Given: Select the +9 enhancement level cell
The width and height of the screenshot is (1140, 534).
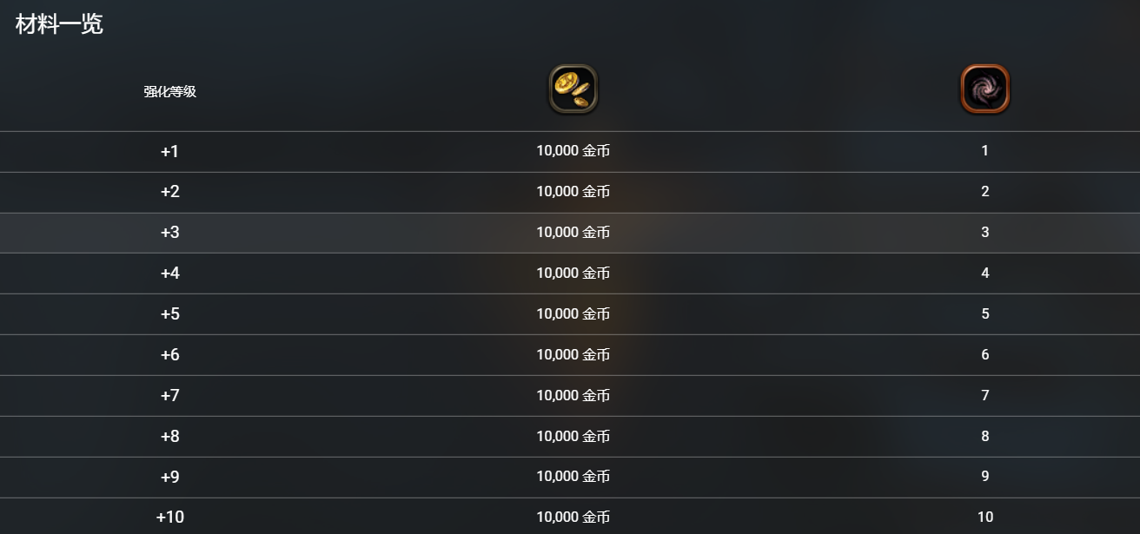Looking at the screenshot, I should click(x=170, y=477).
